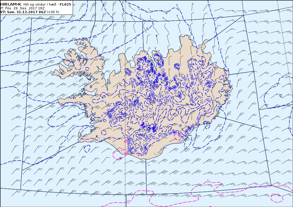Click the FL025 flight level label
Screen dimensions: 293x207
click(x=65, y=4)
